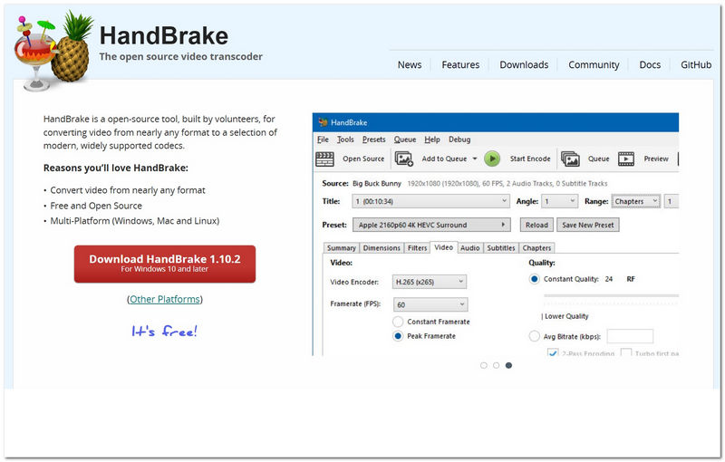Expand the Framerate (FPS) dropdown
The height and width of the screenshot is (462, 725).
pos(429,305)
